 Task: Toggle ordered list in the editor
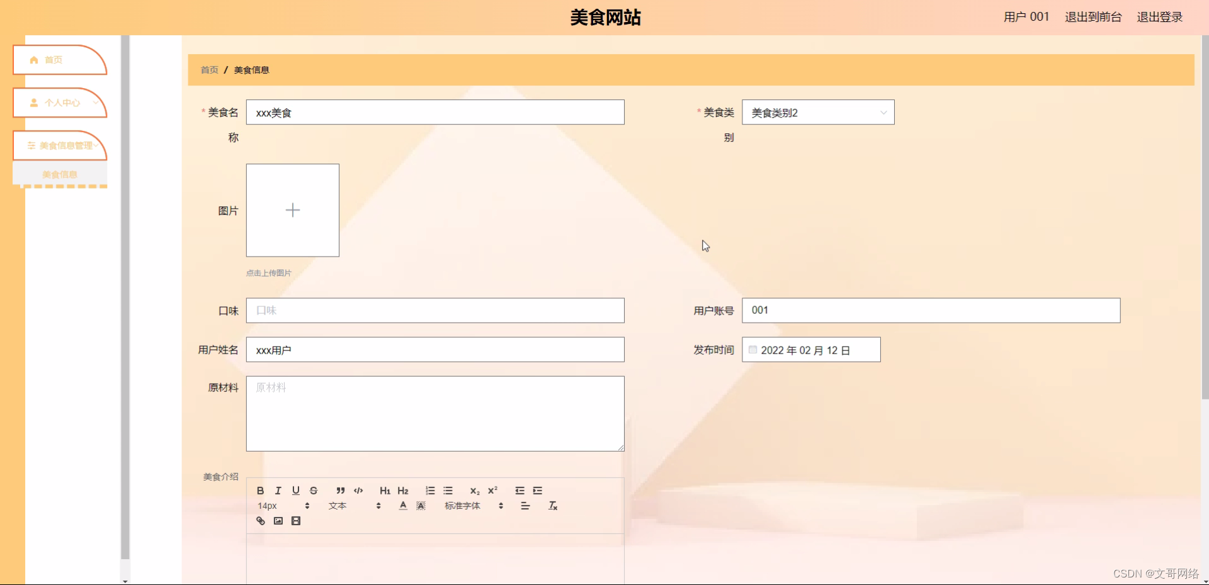[x=430, y=491]
